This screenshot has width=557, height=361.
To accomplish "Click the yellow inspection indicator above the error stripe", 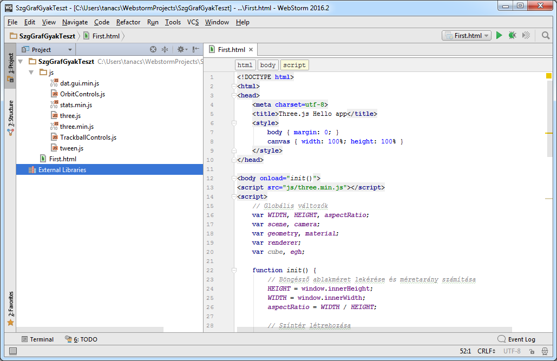I will click(x=548, y=76).
